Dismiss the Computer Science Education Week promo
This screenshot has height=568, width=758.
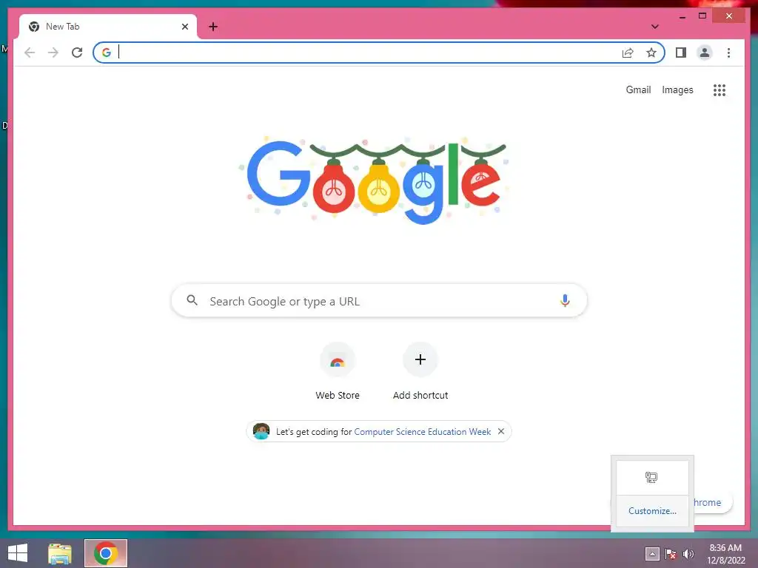(x=501, y=431)
